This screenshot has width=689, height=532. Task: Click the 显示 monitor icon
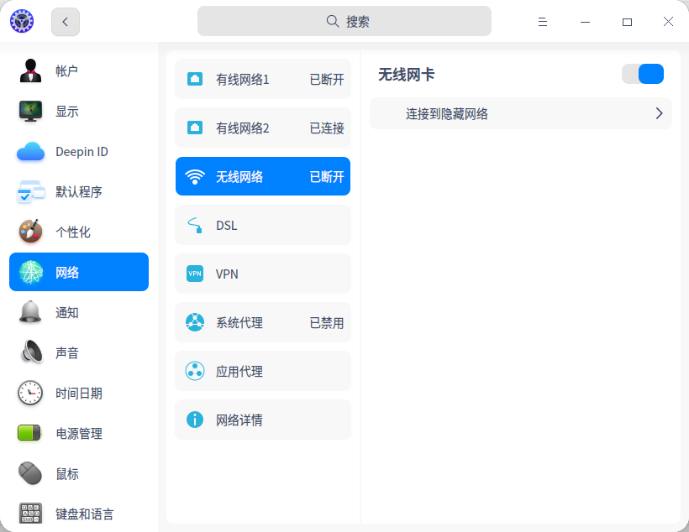click(x=30, y=111)
